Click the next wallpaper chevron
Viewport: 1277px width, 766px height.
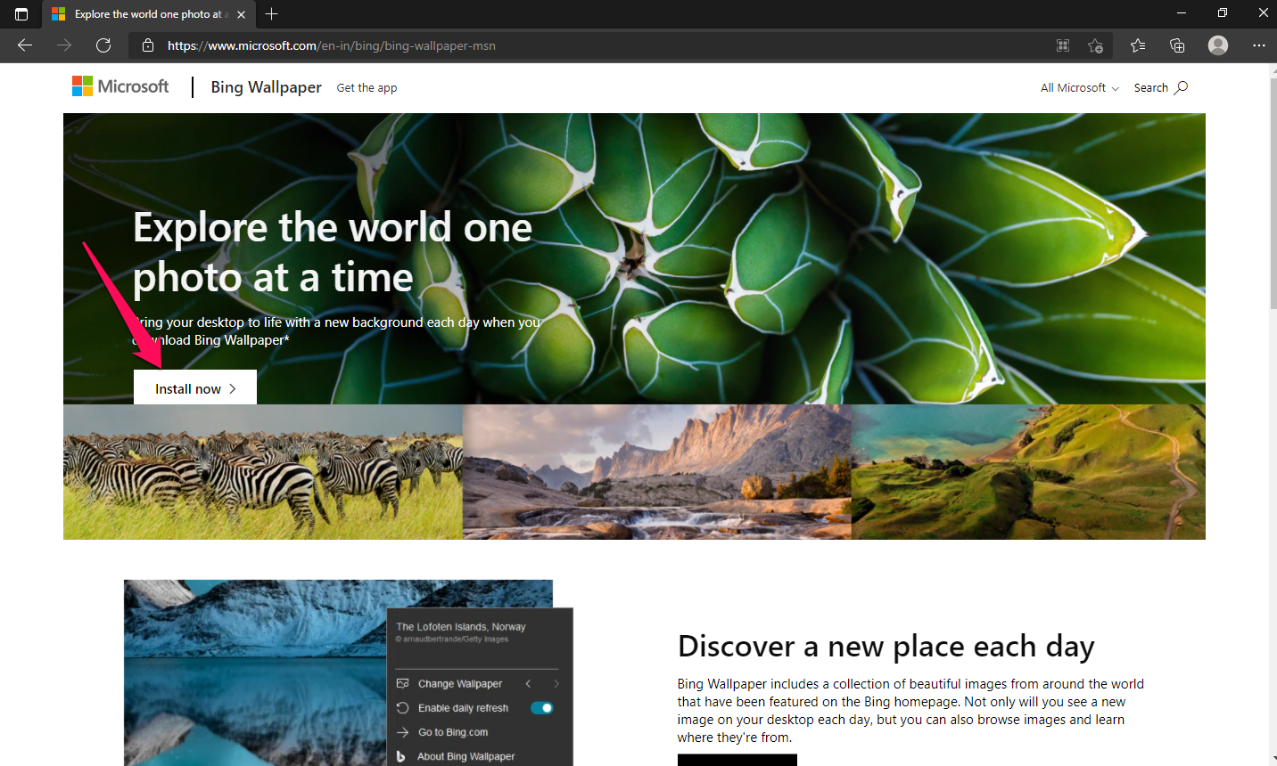556,684
